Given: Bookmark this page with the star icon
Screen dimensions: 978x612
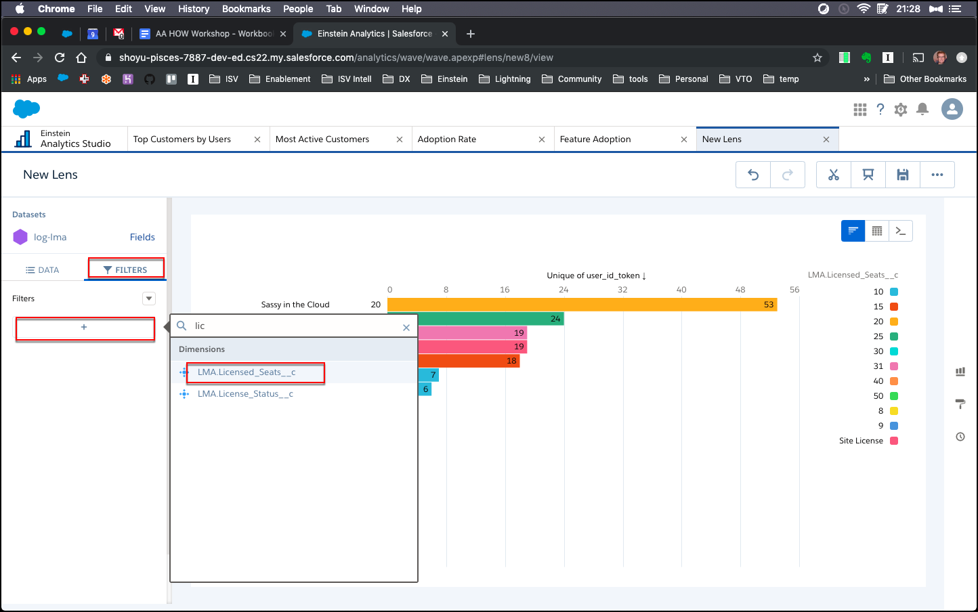Looking at the screenshot, I should pos(817,58).
